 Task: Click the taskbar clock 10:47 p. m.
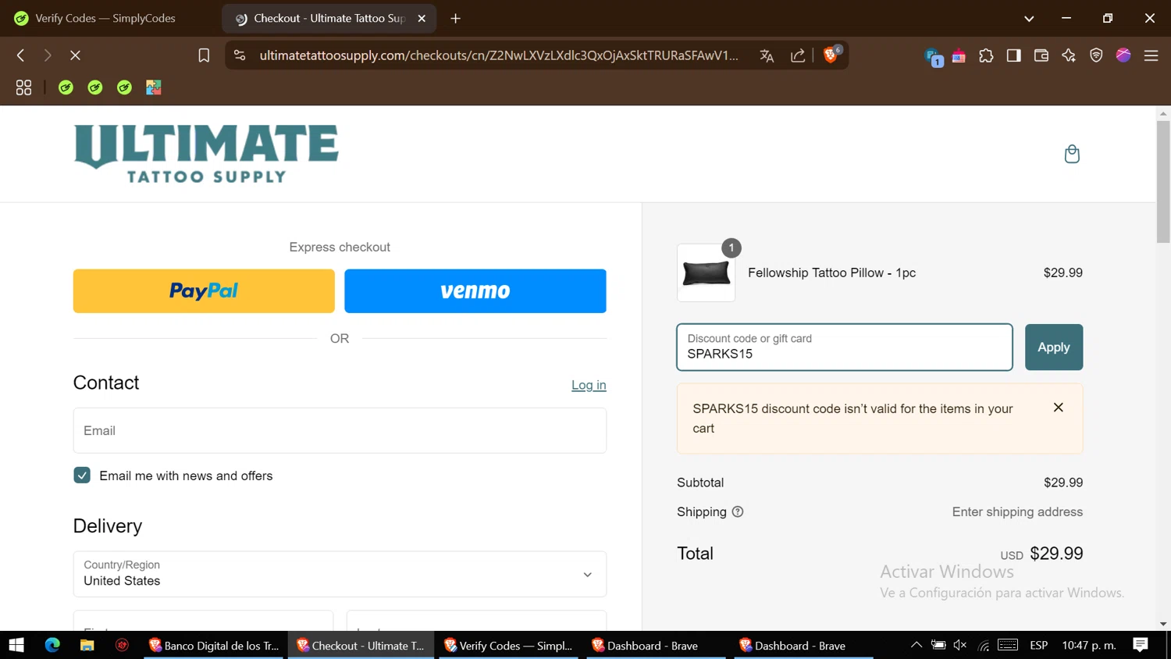click(1089, 645)
